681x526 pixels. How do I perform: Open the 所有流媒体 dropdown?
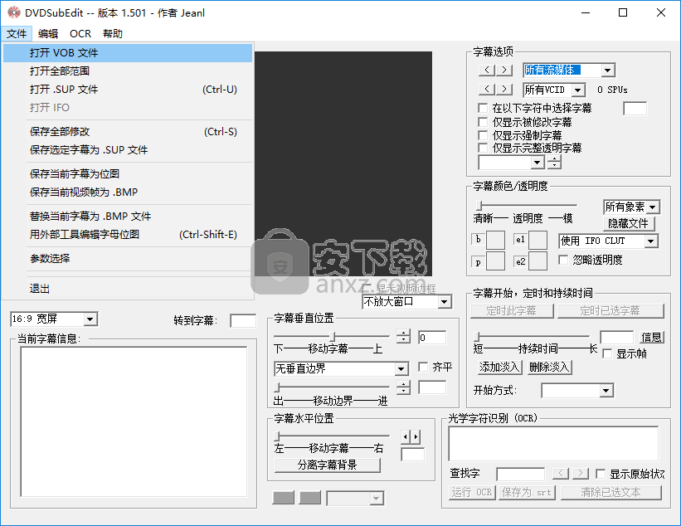[608, 70]
